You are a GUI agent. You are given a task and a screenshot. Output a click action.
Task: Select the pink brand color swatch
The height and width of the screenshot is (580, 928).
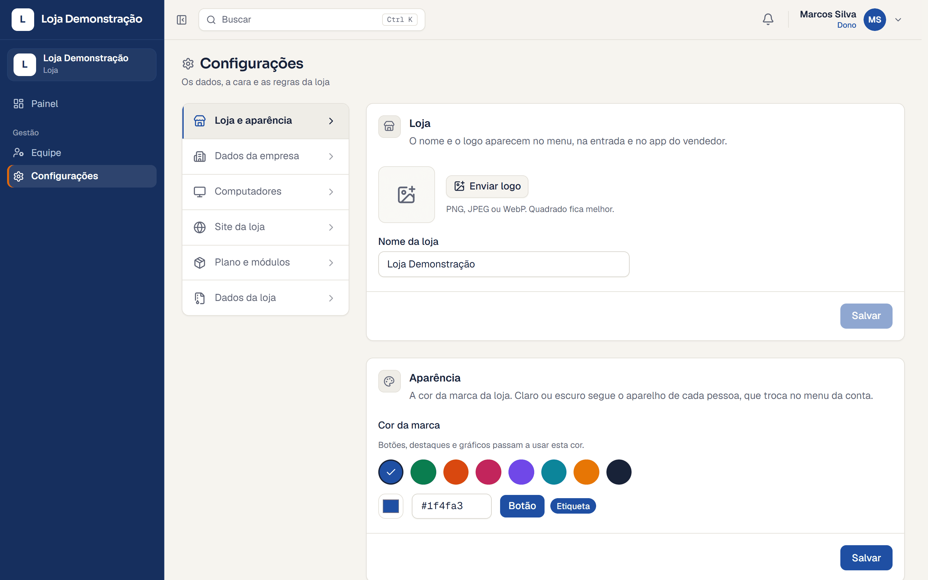point(488,472)
